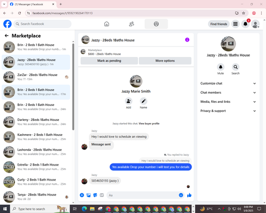Click Find friends button

219,24
